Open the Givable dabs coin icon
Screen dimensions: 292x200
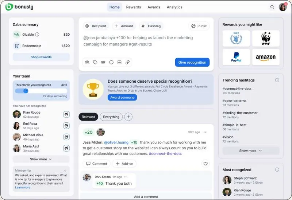tap(16, 34)
